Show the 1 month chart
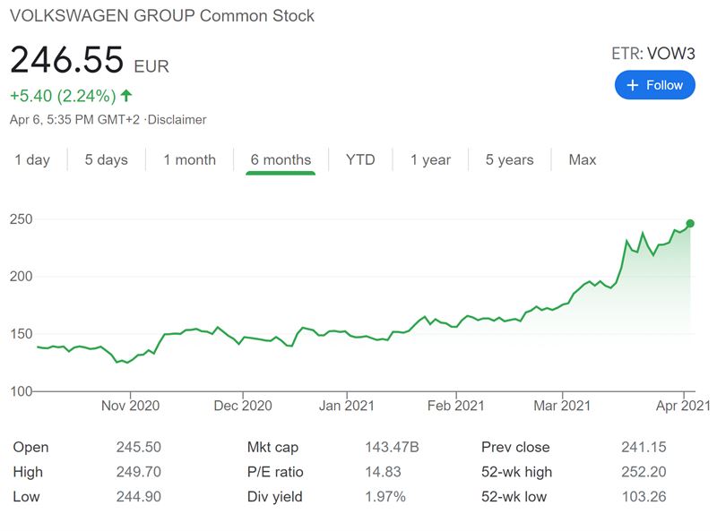717x531 pixels. tap(190, 160)
